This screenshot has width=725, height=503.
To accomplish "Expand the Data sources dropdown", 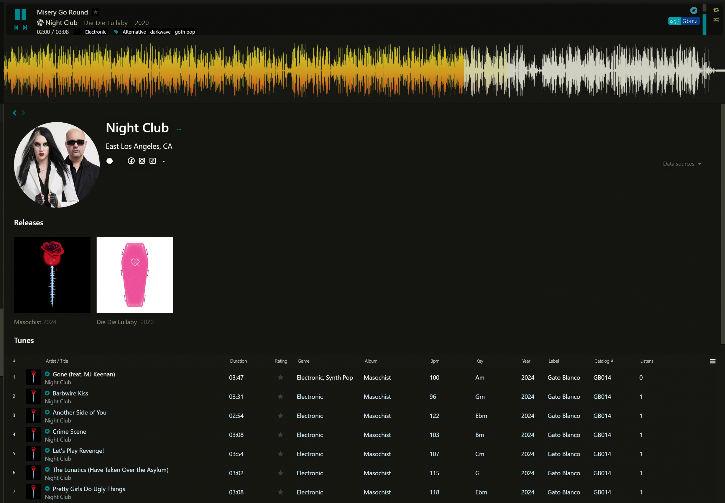I will (682, 164).
